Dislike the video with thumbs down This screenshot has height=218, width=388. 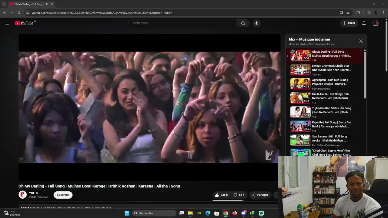click(239, 195)
